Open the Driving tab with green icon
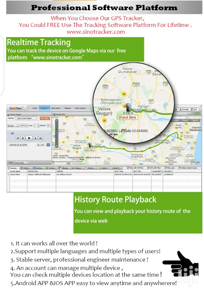Viewport: 204px width, 293px height. click(51, 168)
